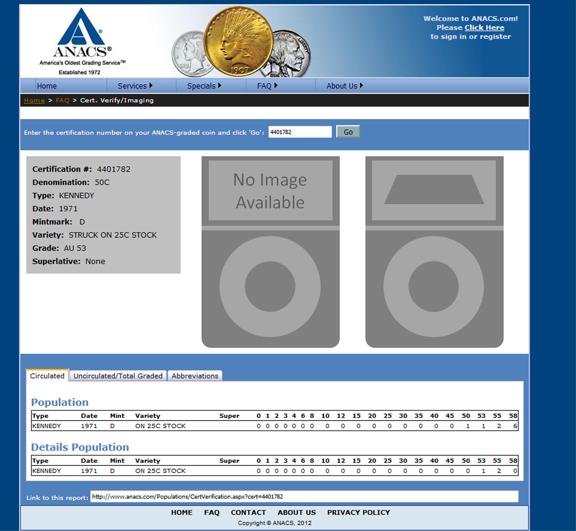Click the 'Population' heading
The width and height of the screenshot is (576, 531).
(x=60, y=402)
